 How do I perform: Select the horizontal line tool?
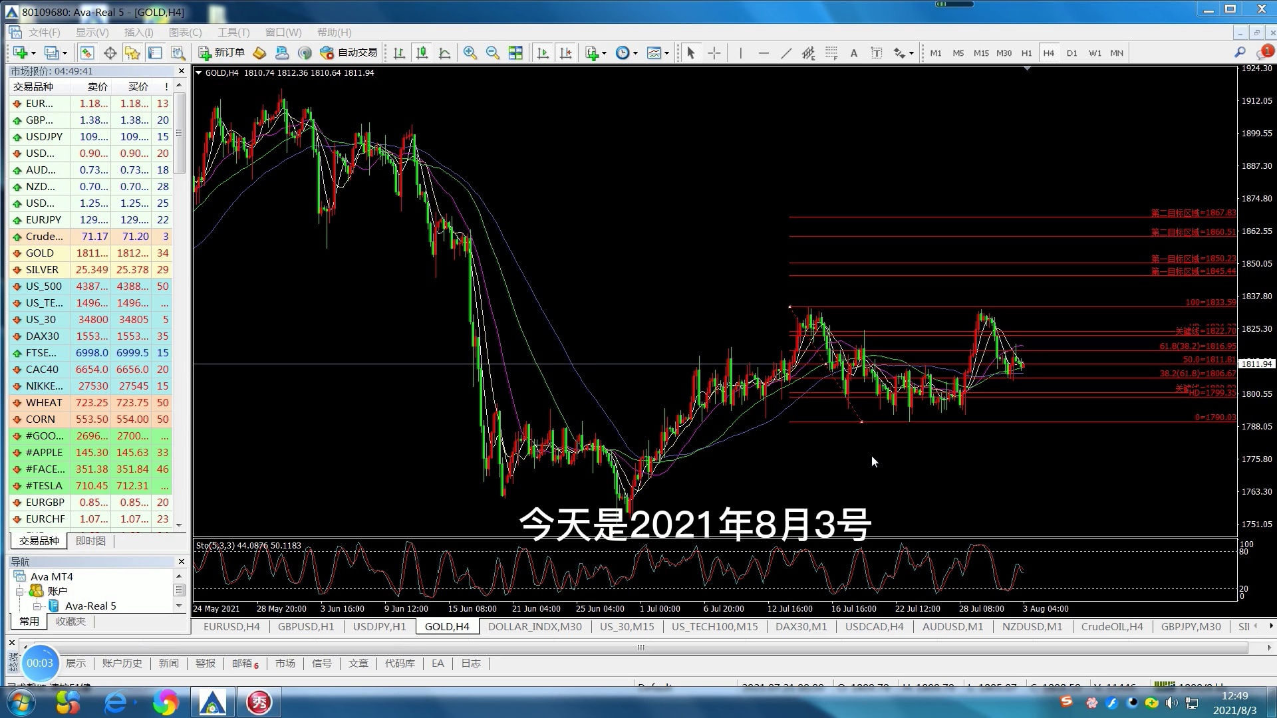click(x=764, y=53)
